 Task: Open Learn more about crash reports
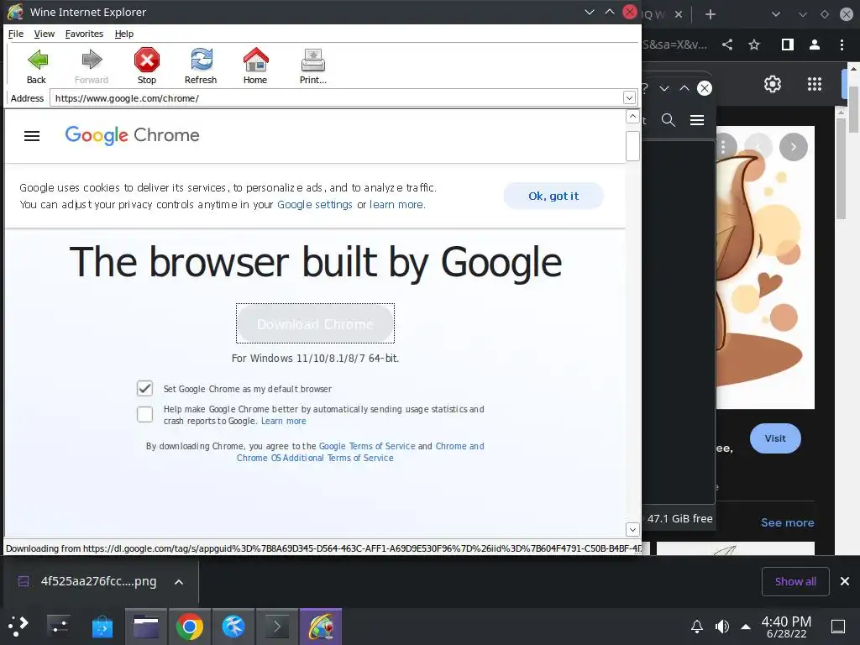click(x=284, y=422)
